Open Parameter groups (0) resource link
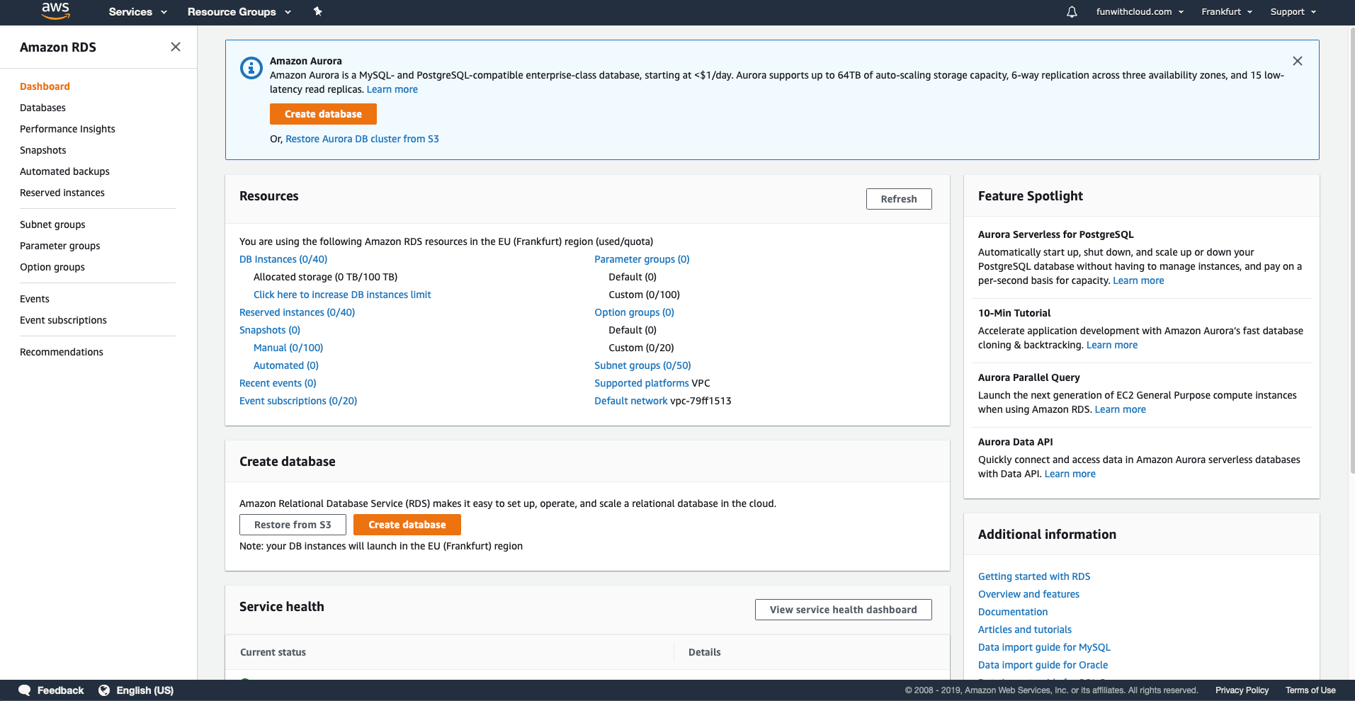The height and width of the screenshot is (701, 1355). 642,259
